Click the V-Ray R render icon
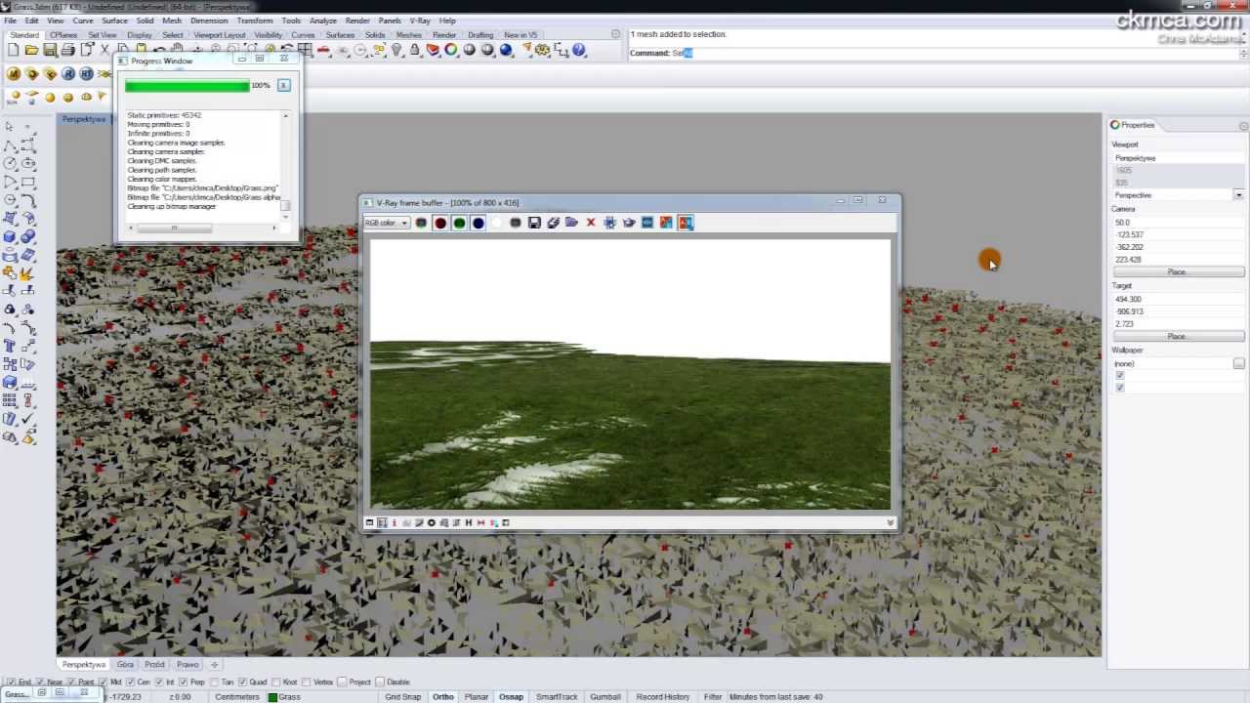 pos(68,74)
